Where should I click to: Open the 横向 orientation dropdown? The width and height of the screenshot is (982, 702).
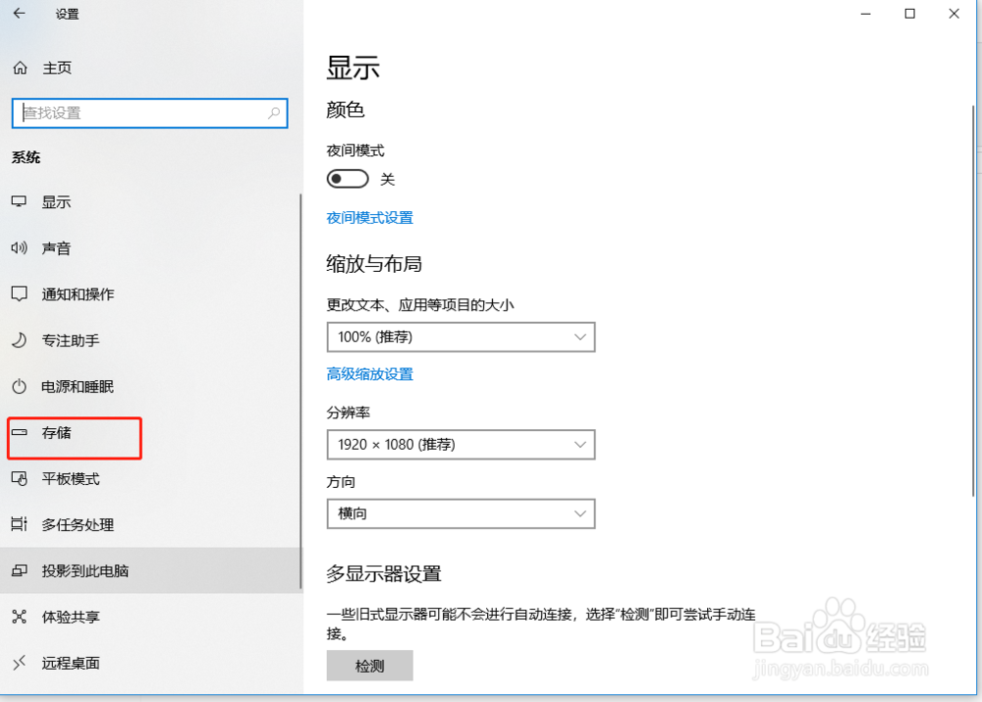(461, 513)
